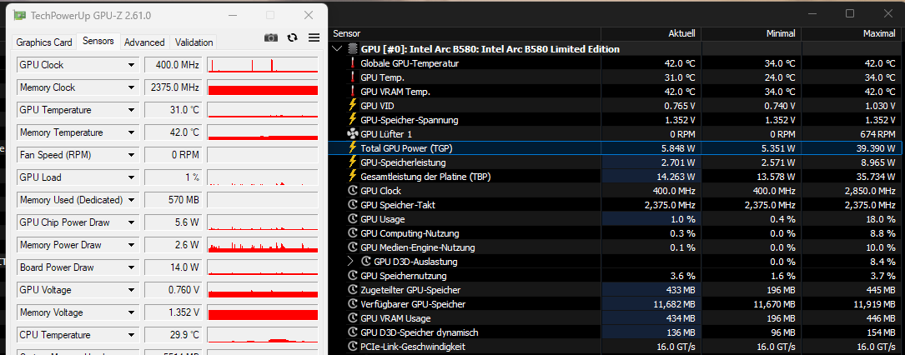The width and height of the screenshot is (905, 355).
Task: Open the CPU Temperature sensor dropdown
Action: point(132,335)
